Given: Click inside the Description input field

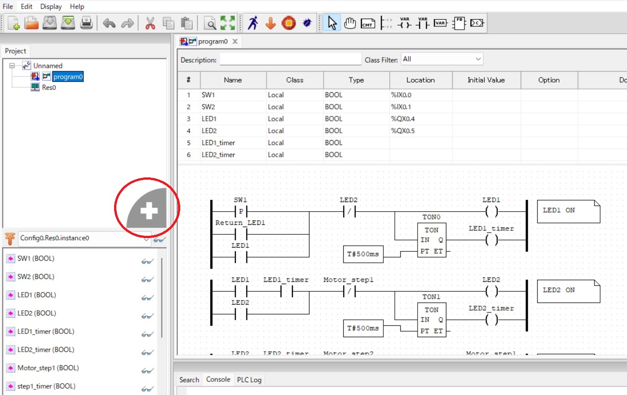Looking at the screenshot, I should tap(290, 59).
